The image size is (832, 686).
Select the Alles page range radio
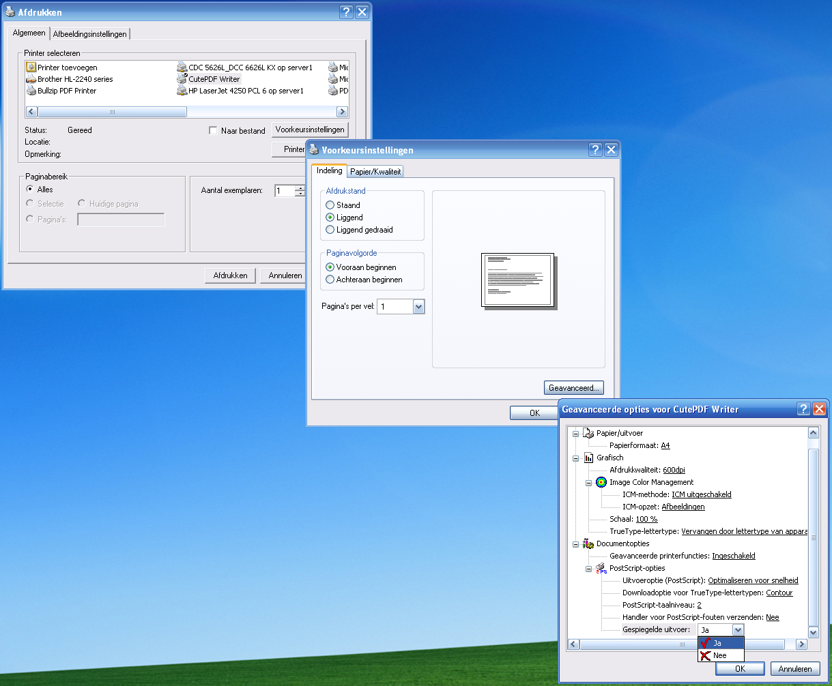pos(30,189)
